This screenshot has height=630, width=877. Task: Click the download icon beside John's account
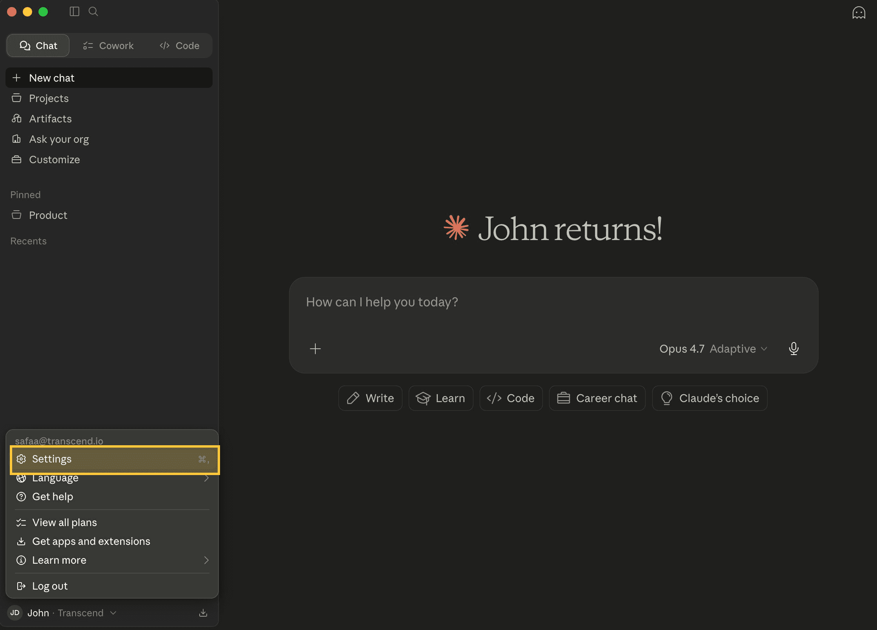pos(203,613)
